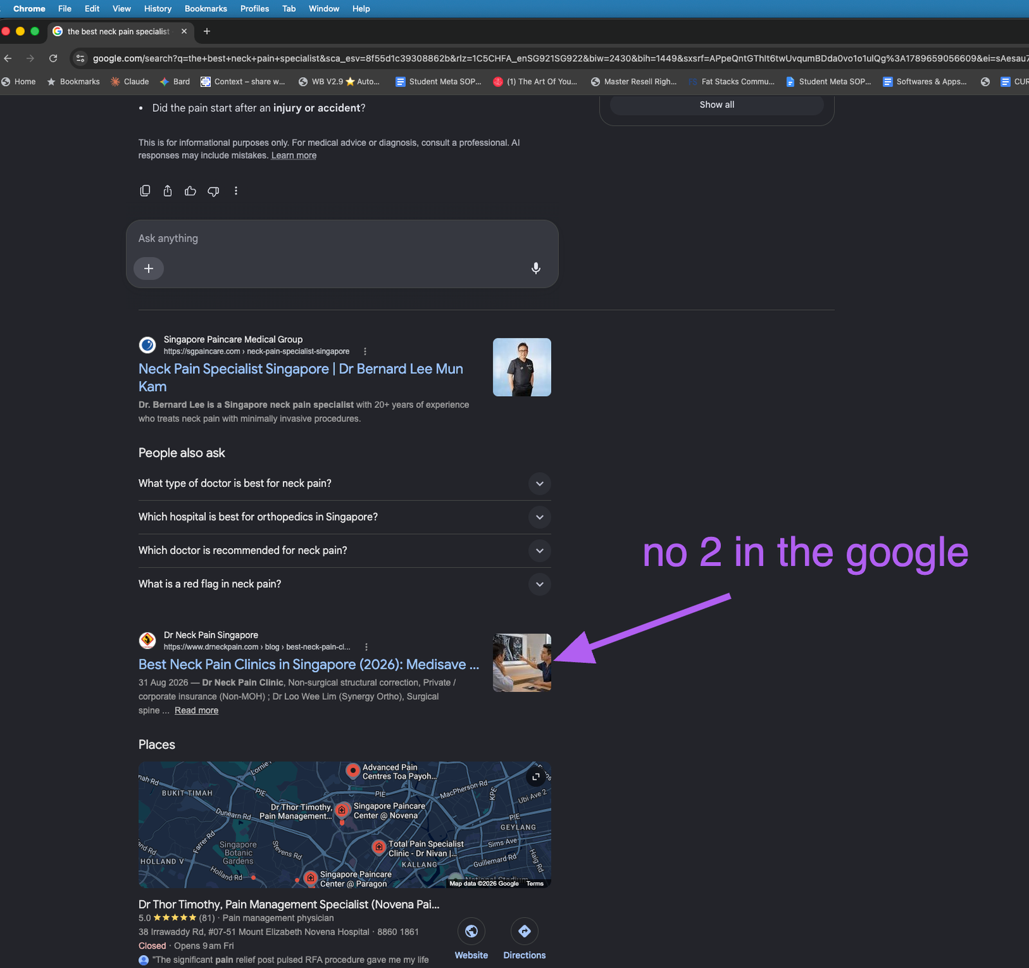1029x968 pixels.
Task: Open options menu for Dr Neck Pain result
Action: click(x=367, y=647)
